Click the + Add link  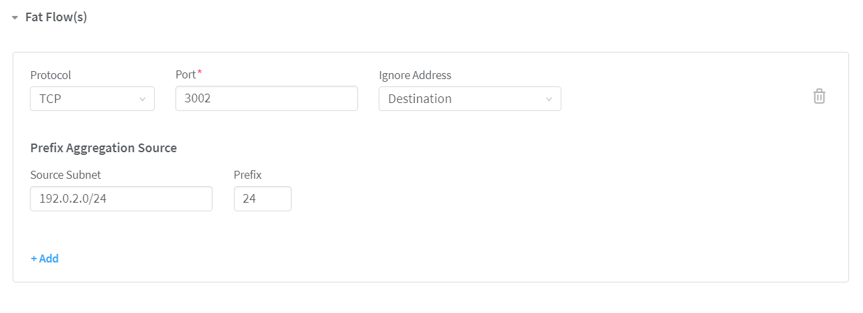45,259
